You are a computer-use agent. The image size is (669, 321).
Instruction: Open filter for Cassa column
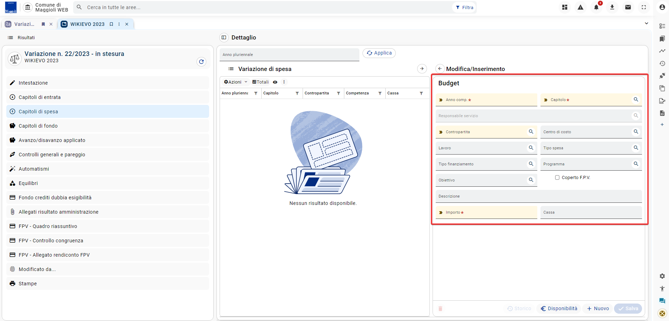(x=421, y=93)
